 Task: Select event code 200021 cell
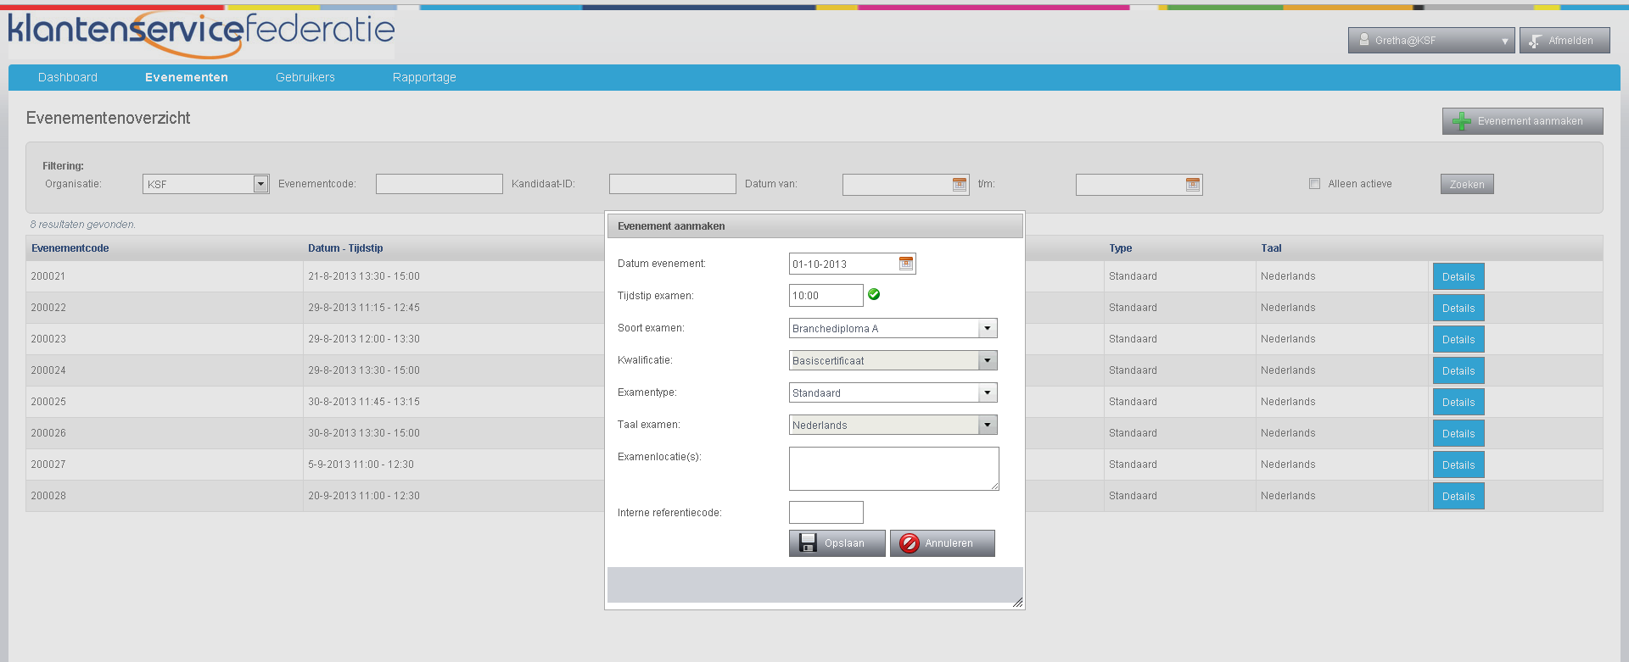coord(164,276)
